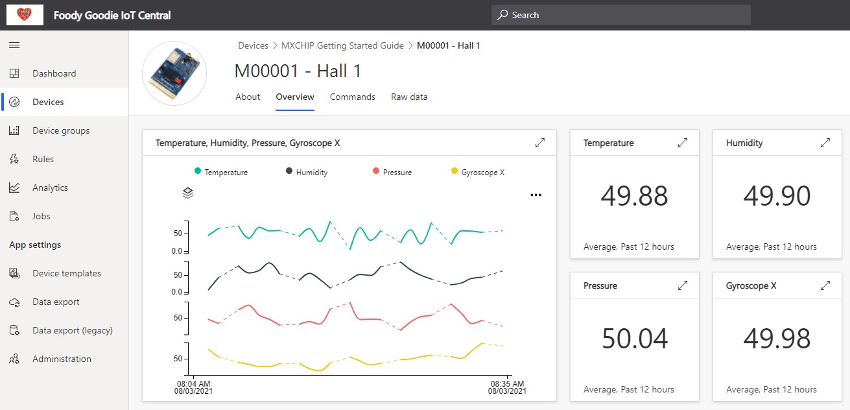Click the Gyroscope X average value 49.98

(777, 338)
